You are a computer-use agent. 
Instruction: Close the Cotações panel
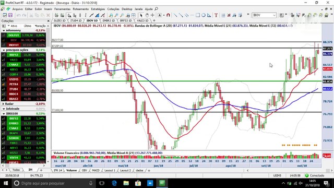49,21
